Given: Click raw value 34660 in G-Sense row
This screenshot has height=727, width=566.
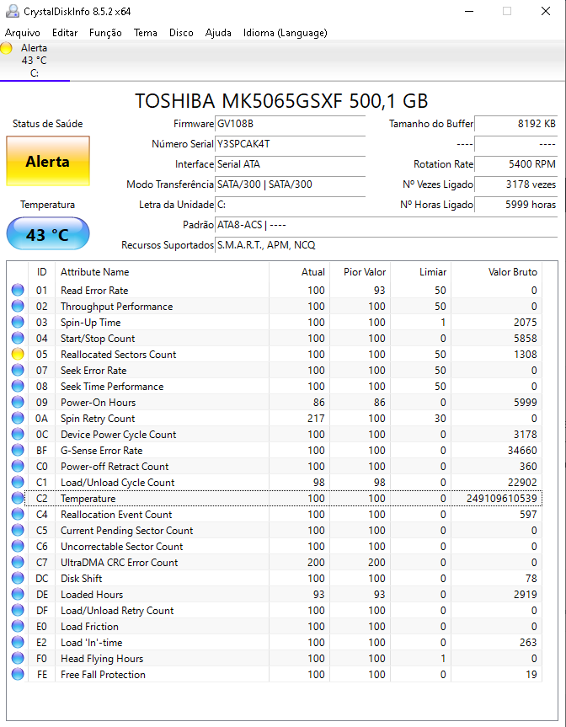Looking at the screenshot, I should 522,451.
